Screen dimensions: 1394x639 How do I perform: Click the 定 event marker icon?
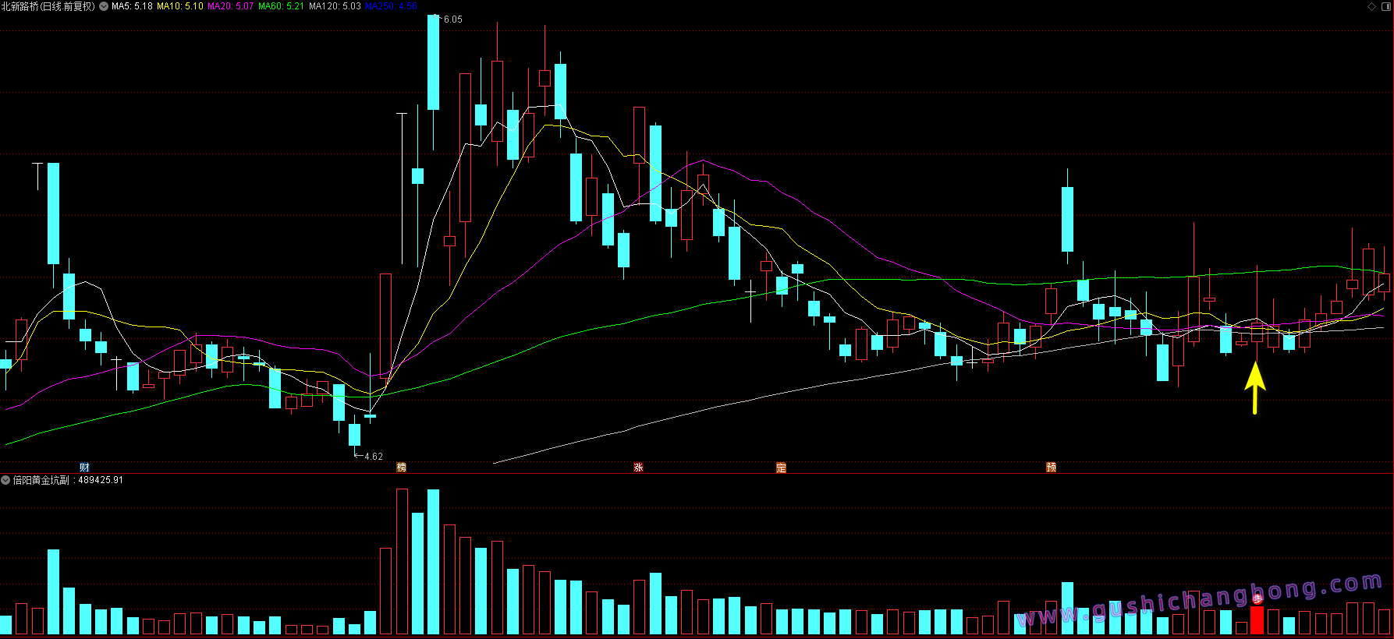(781, 468)
